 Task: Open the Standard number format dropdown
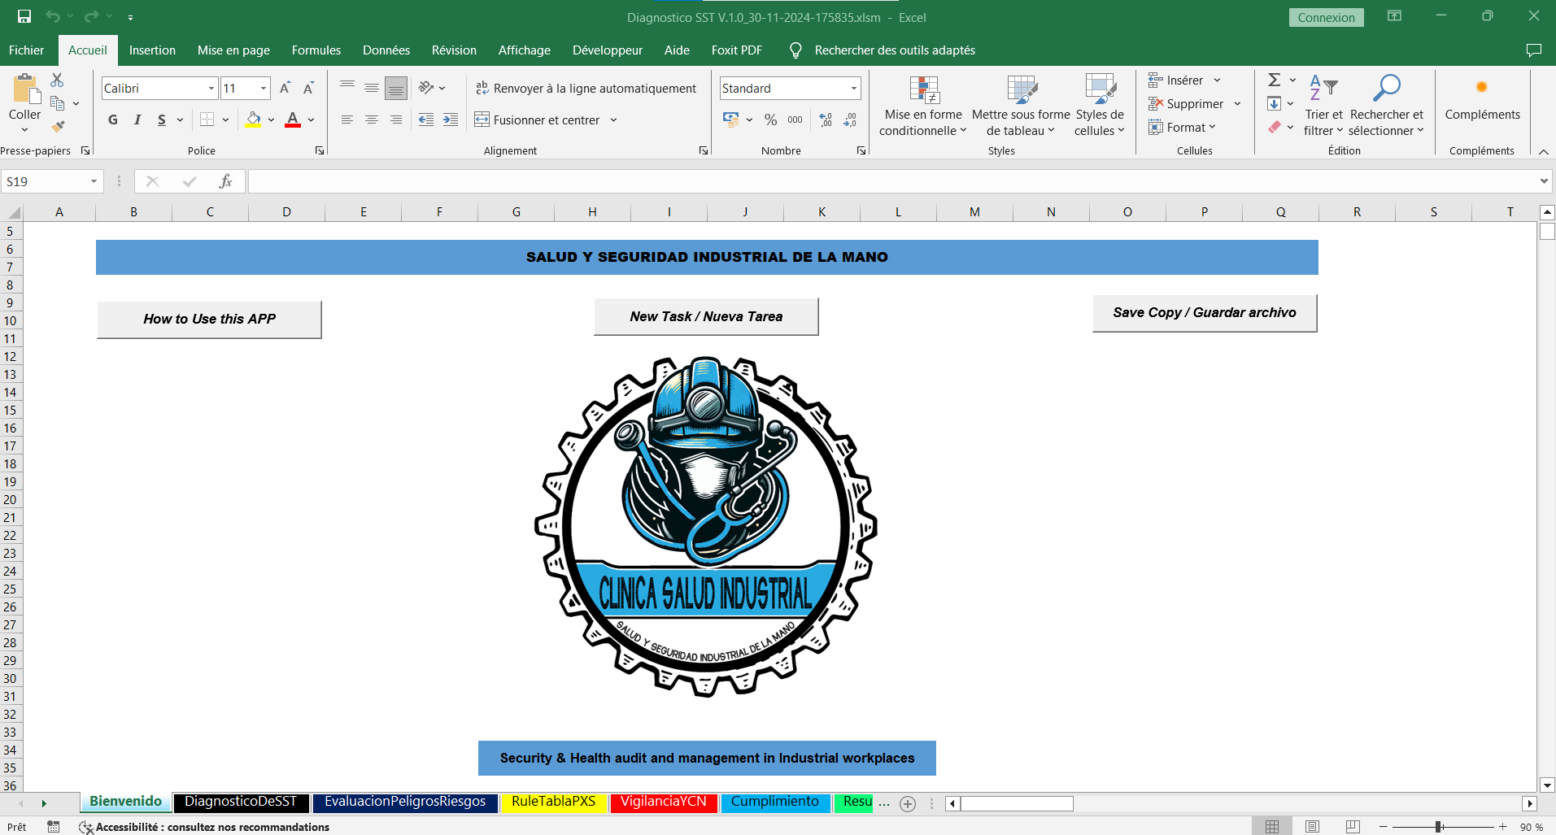pyautogui.click(x=854, y=88)
